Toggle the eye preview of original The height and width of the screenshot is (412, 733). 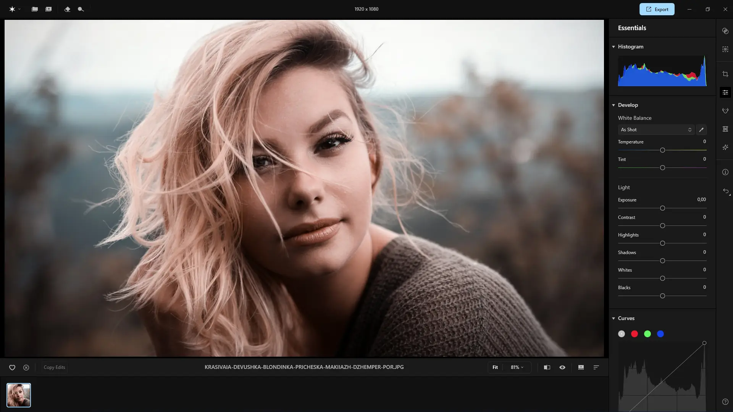562,367
